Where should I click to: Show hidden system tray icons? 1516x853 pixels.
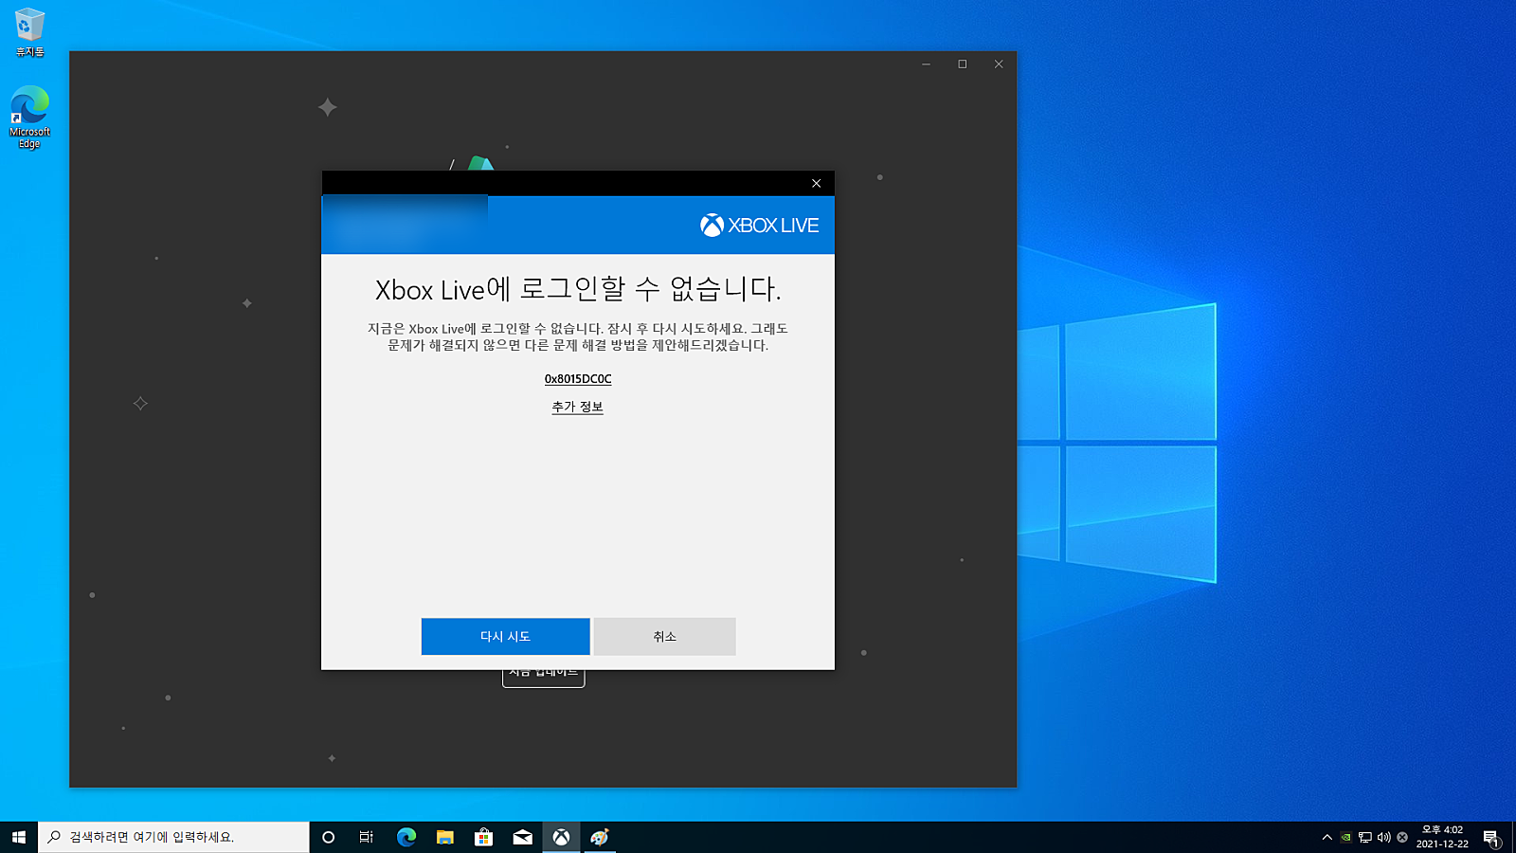coord(1326,837)
